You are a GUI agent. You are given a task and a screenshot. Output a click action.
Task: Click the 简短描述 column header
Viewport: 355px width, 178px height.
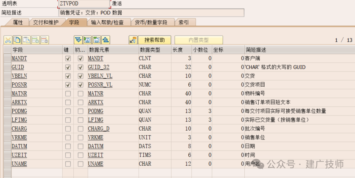tap(300, 50)
